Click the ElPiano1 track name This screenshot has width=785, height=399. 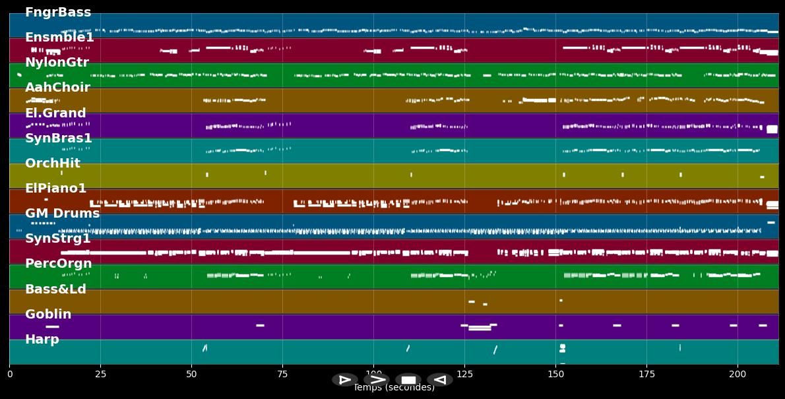point(56,189)
